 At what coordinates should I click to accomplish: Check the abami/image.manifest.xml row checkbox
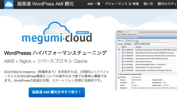[119, 61]
